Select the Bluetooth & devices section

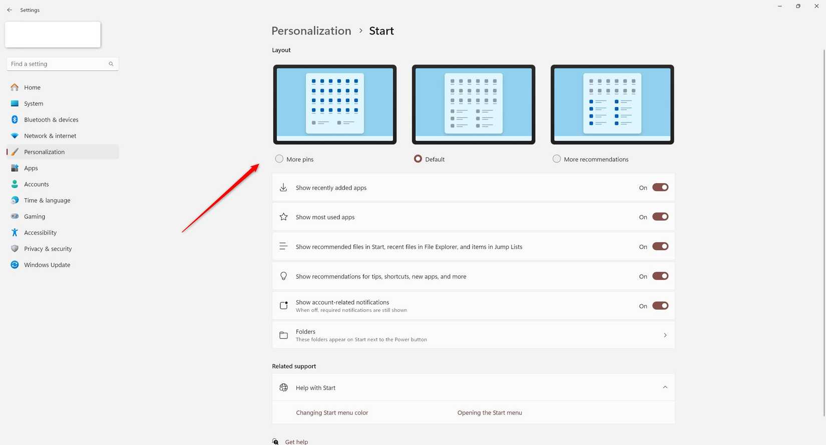[51, 120]
